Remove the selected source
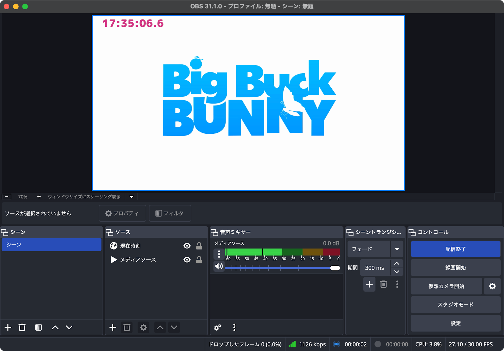Viewport: 504px width, 351px height. pos(127,327)
